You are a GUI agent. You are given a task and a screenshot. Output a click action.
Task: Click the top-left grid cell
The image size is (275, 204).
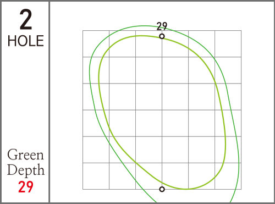96,43
